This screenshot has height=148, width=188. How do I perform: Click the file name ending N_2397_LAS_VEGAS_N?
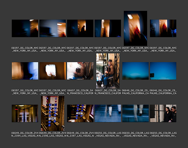click(80, 135)
